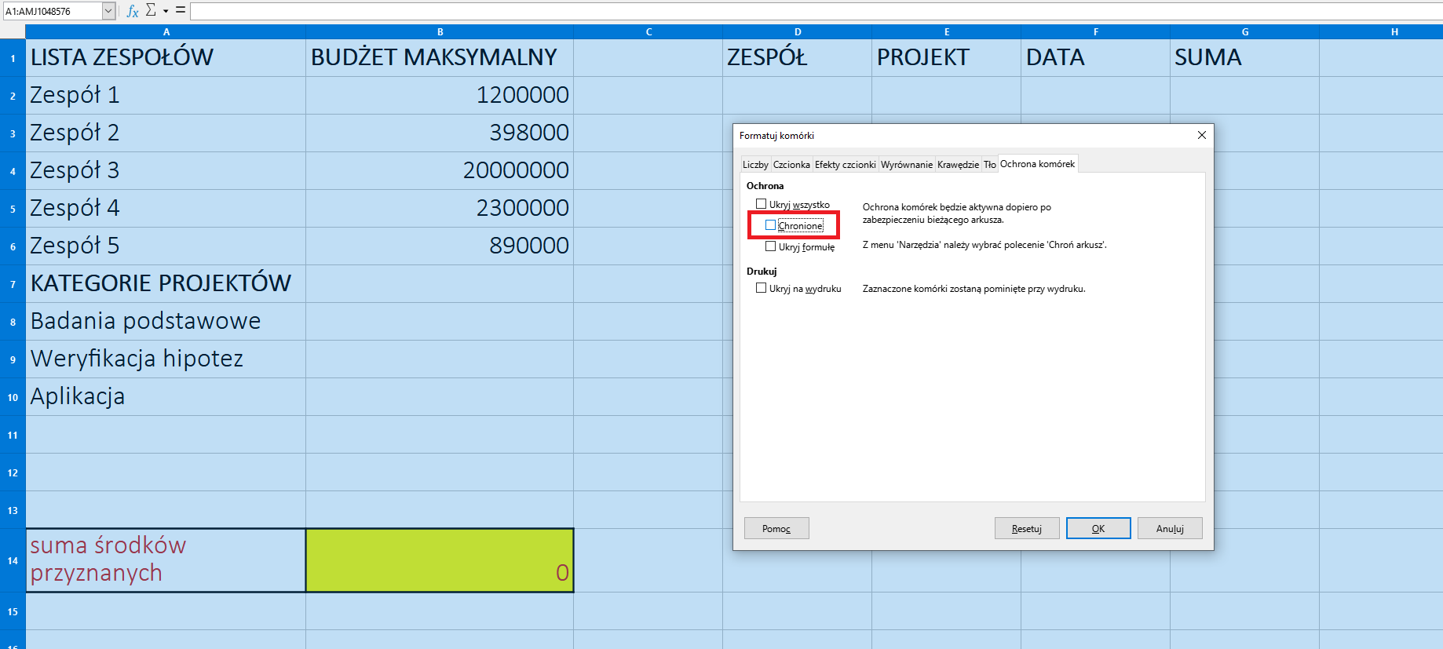Click the Anuluj button
1443x649 pixels.
[x=1169, y=528]
